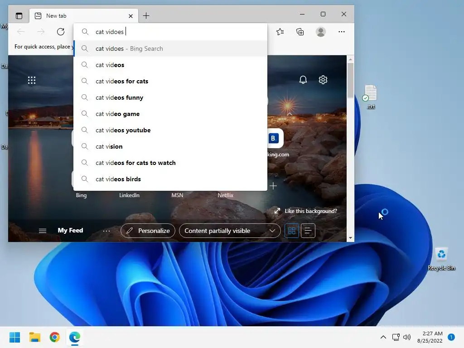Open the app launcher grid icon
Image resolution: width=464 pixels, height=348 pixels.
coord(32,80)
